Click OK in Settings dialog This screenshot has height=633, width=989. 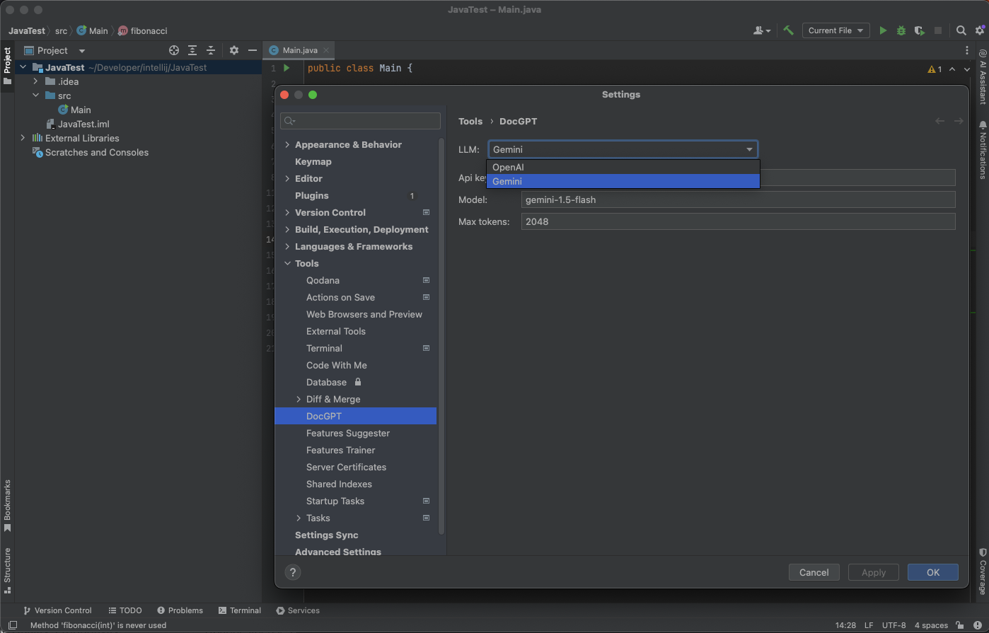933,572
